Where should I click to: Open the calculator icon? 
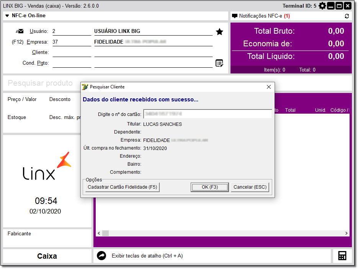coord(342,256)
